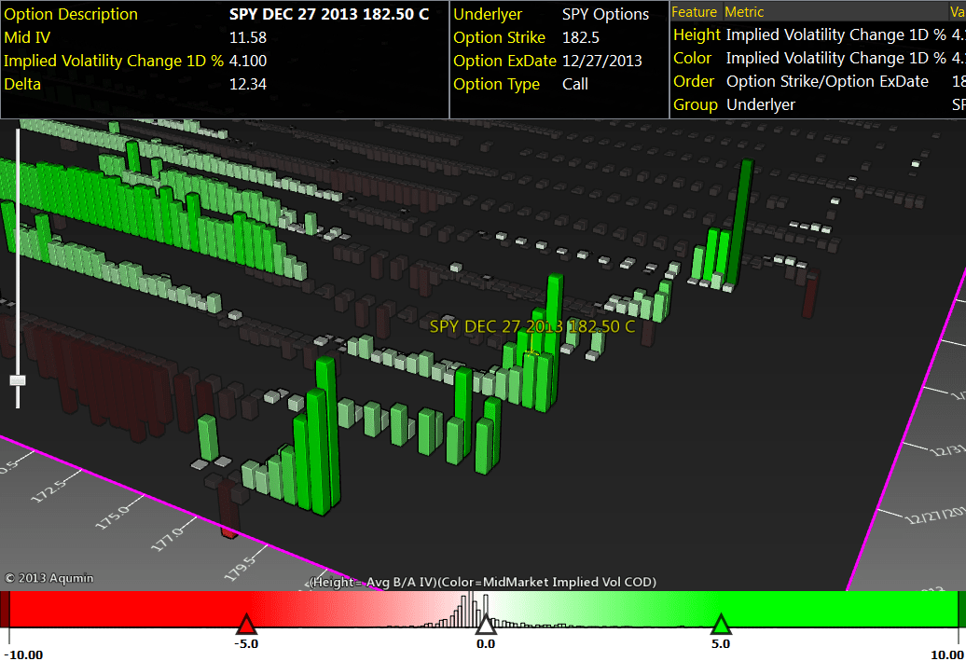Click the Metric column header

[x=744, y=12]
